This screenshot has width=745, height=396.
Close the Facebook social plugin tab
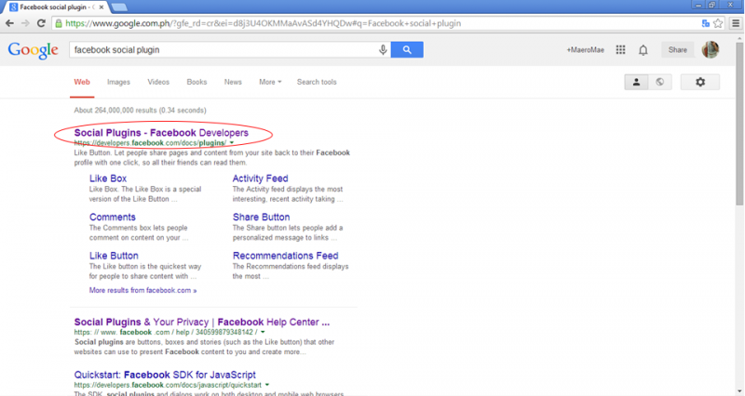(x=102, y=7)
